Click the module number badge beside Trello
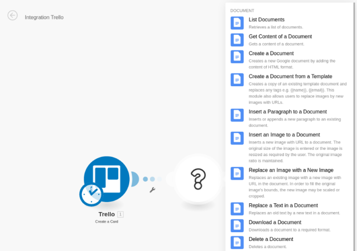357x251 pixels. (x=121, y=214)
